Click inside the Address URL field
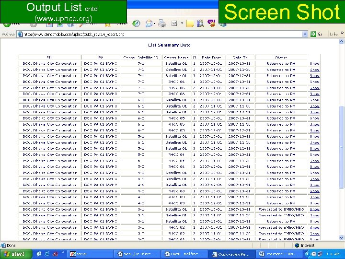Viewport: 345px width, 259px height. (162, 34)
